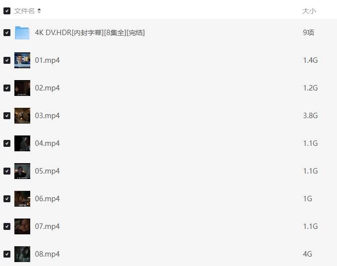This screenshot has height=266, width=337.
Task: Select the 08.mp4 file name
Action: [47, 254]
